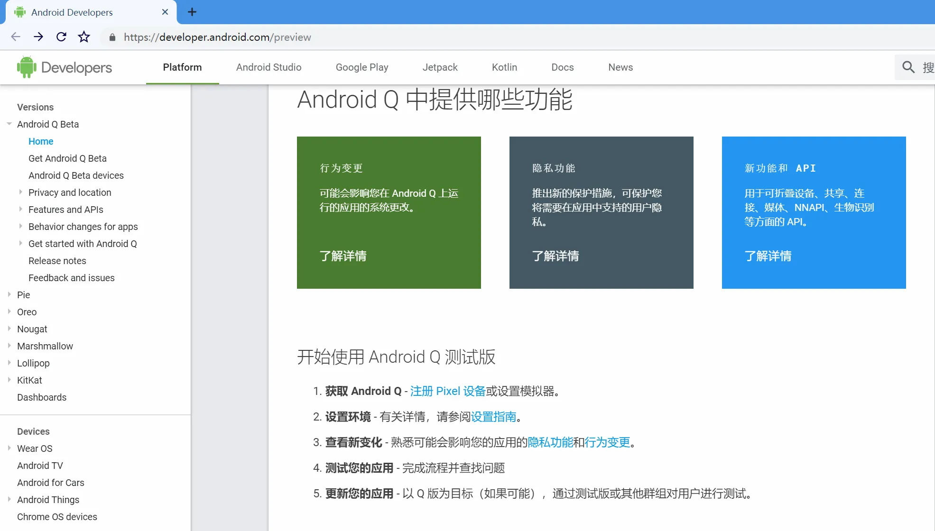
Task: Open Get Android Q Beta page
Action: (x=67, y=158)
